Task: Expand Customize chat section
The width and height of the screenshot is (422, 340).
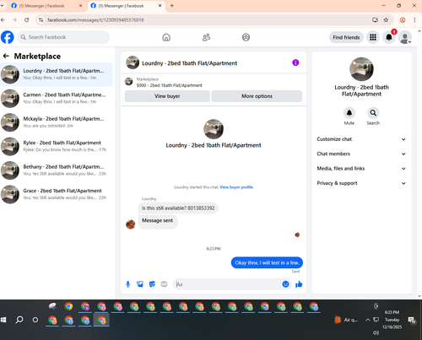Action: [x=361, y=139]
